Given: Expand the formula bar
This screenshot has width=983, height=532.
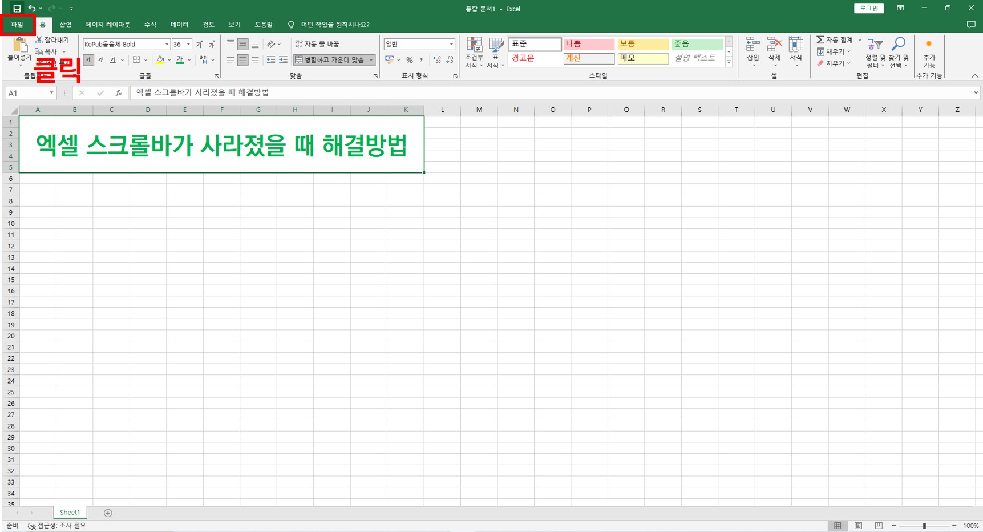Looking at the screenshot, I should click(x=976, y=92).
